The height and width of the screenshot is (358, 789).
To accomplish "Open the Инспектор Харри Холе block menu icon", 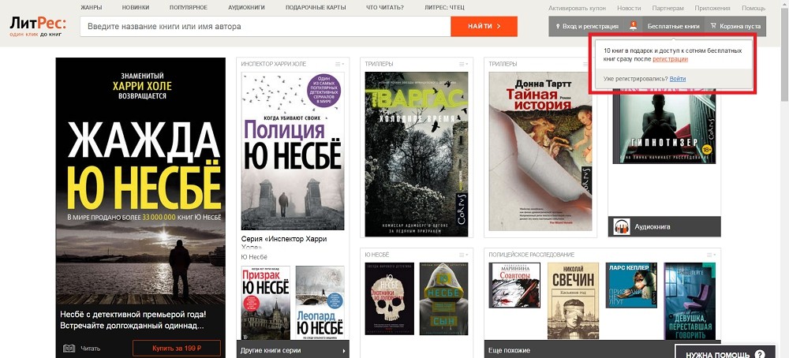I will 339,64.
